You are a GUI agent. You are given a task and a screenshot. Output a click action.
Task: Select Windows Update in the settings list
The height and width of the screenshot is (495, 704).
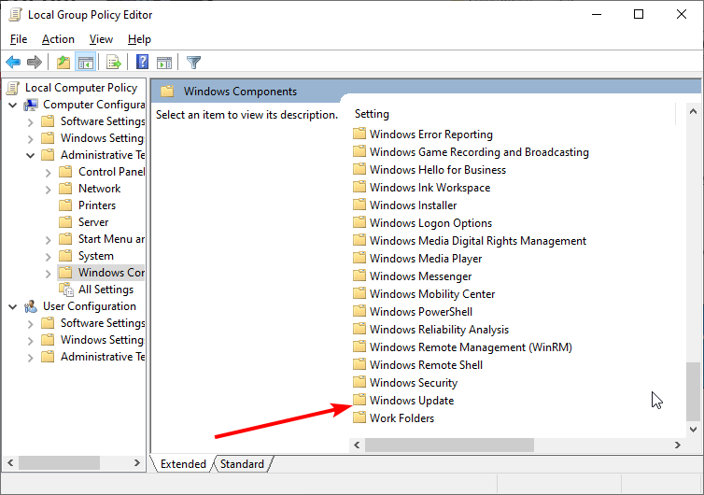point(411,401)
